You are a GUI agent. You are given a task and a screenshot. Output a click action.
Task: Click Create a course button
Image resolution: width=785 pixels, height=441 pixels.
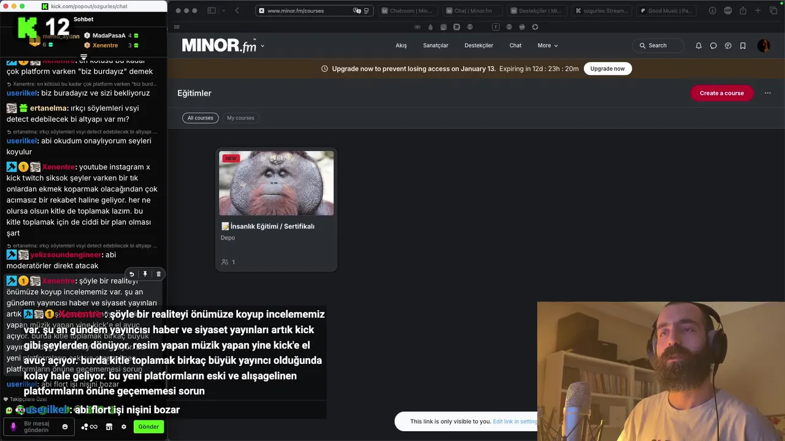[x=722, y=93]
